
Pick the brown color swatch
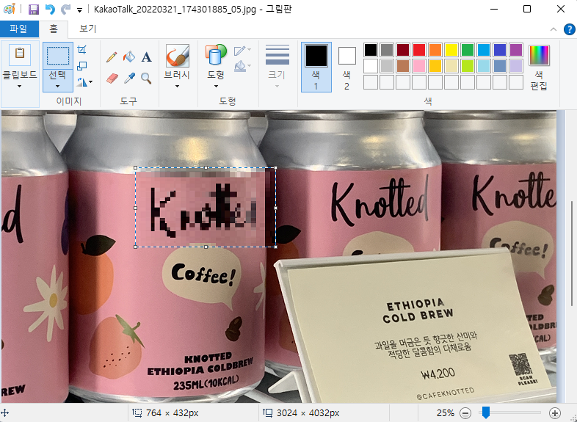click(403, 66)
